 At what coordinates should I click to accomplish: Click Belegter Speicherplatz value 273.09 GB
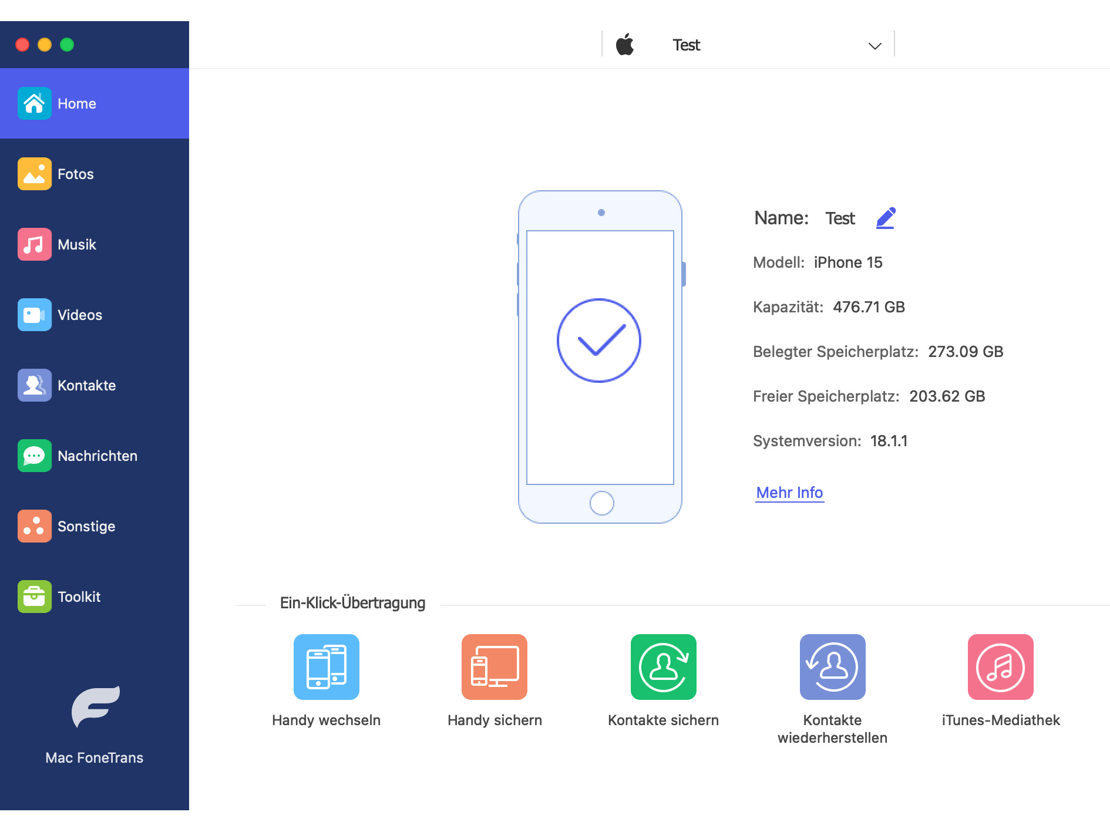click(966, 352)
